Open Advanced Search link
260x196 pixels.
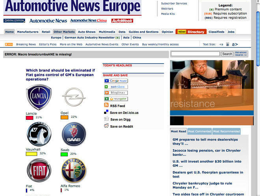[x=241, y=53]
